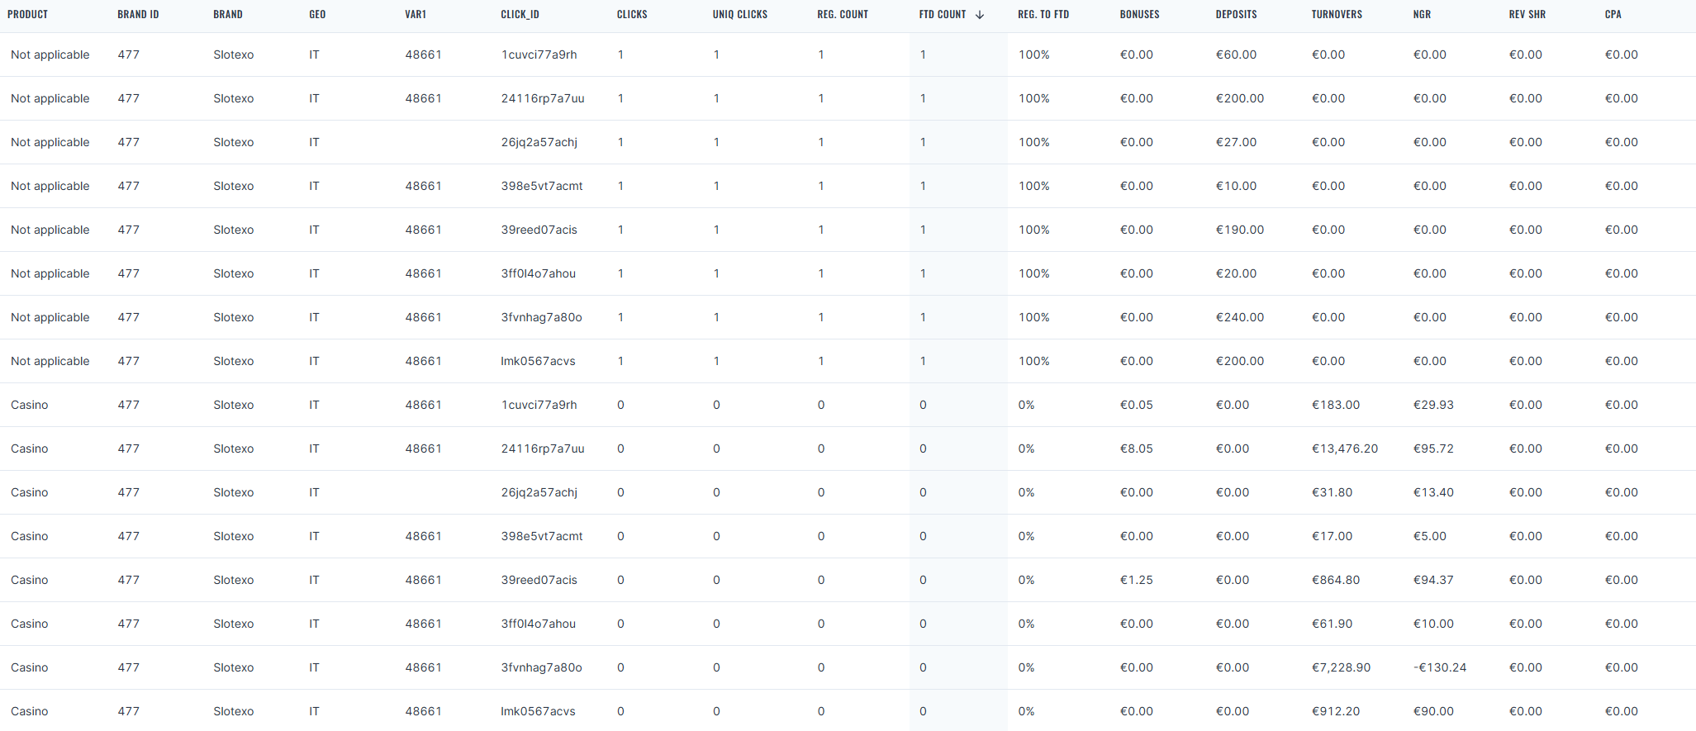Screen dimensions: 1696x731
Task: Select the €61.90 turnover value
Action: (1332, 624)
